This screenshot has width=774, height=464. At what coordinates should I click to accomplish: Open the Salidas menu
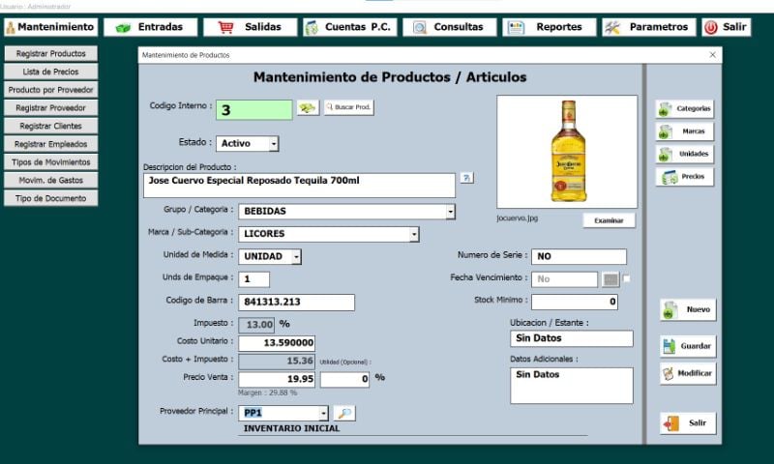pyautogui.click(x=251, y=27)
